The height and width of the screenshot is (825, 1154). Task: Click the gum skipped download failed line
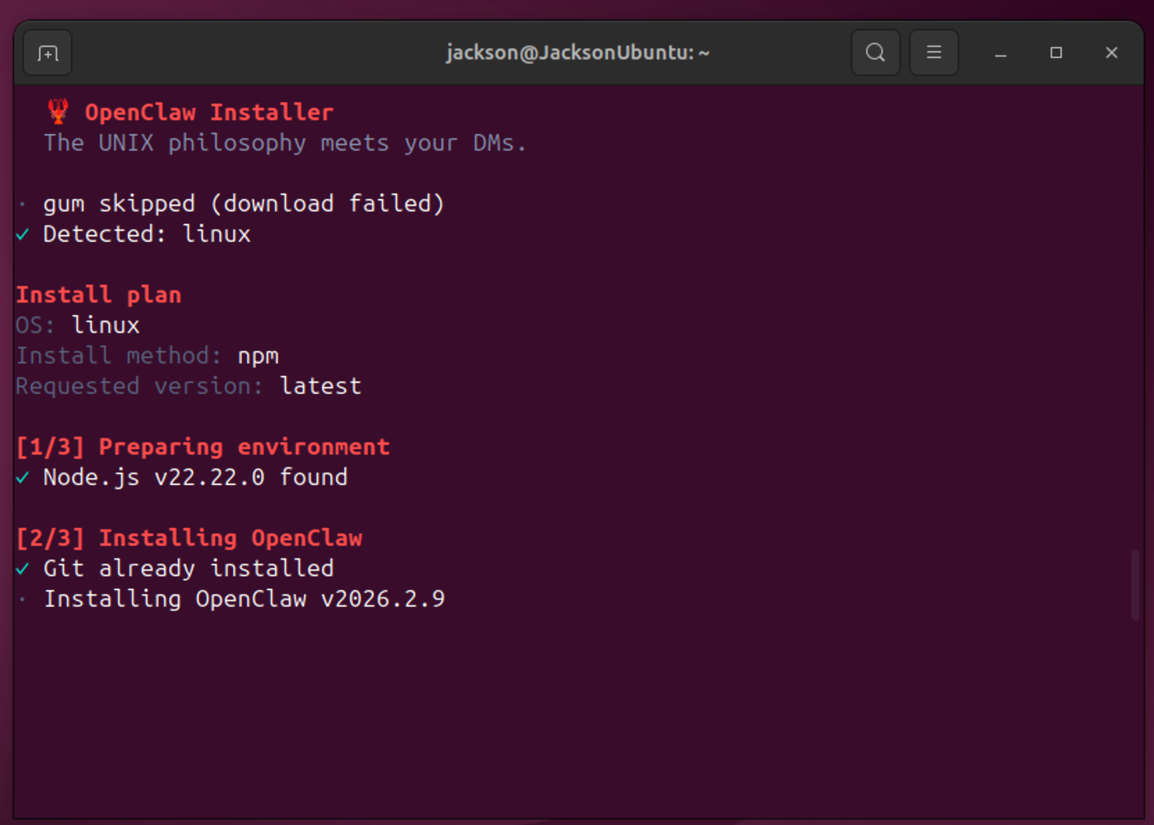click(x=243, y=204)
